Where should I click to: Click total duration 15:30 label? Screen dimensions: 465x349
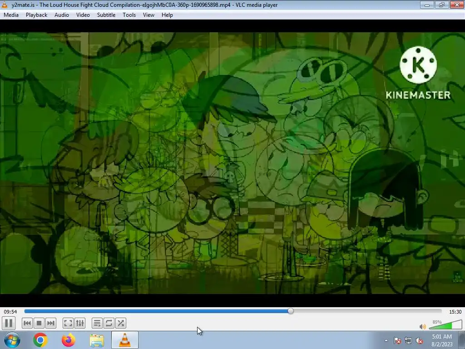[x=455, y=312]
